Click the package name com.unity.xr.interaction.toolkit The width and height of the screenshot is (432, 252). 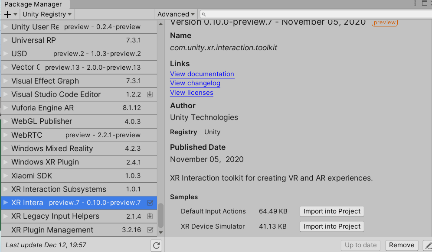[223, 48]
